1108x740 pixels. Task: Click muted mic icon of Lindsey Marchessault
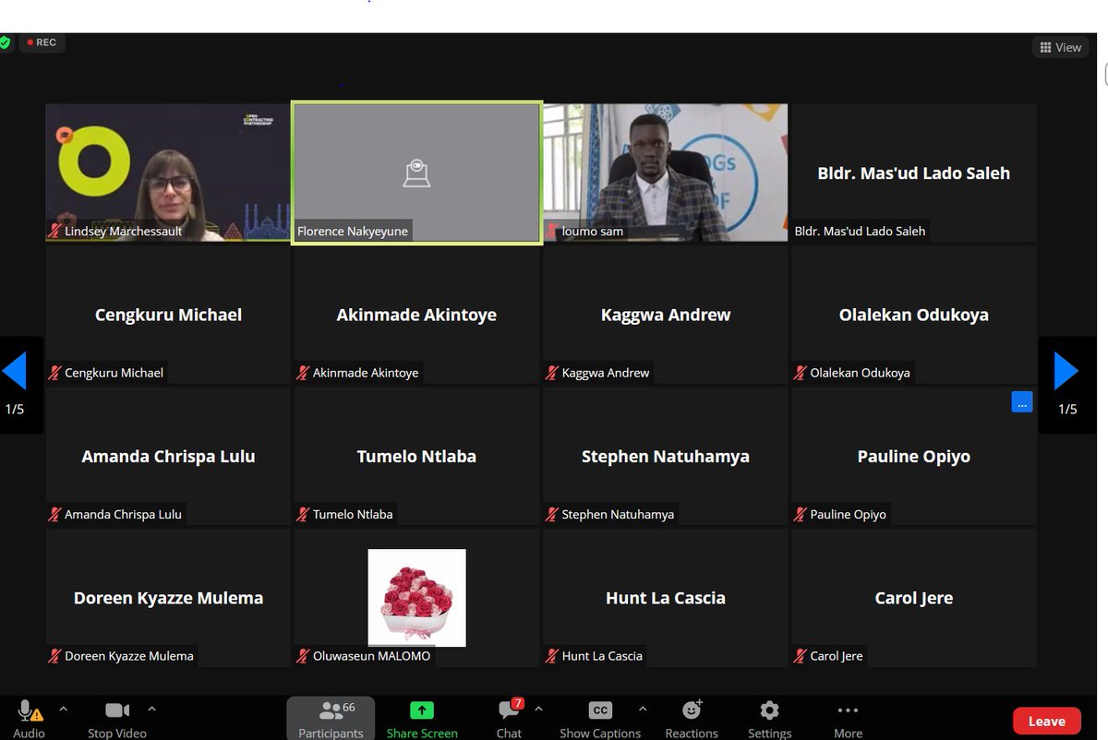[x=55, y=231]
